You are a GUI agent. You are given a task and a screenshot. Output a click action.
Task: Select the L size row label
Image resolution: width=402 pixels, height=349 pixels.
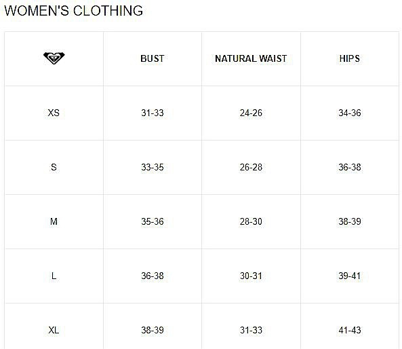[x=54, y=276]
